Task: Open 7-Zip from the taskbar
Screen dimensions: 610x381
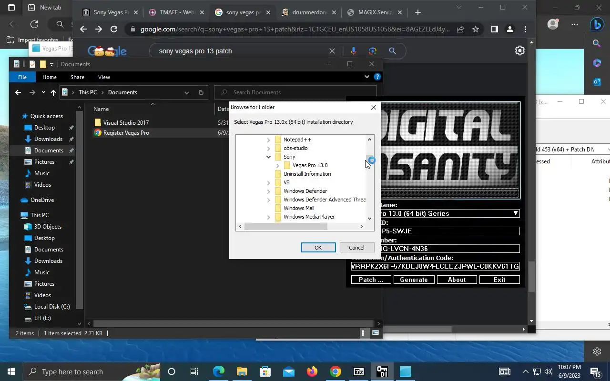Action: point(359,371)
